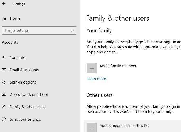Click the Your info person-card icon
Image resolution: width=181 pixels, height=132 pixels.
(x=4, y=57)
